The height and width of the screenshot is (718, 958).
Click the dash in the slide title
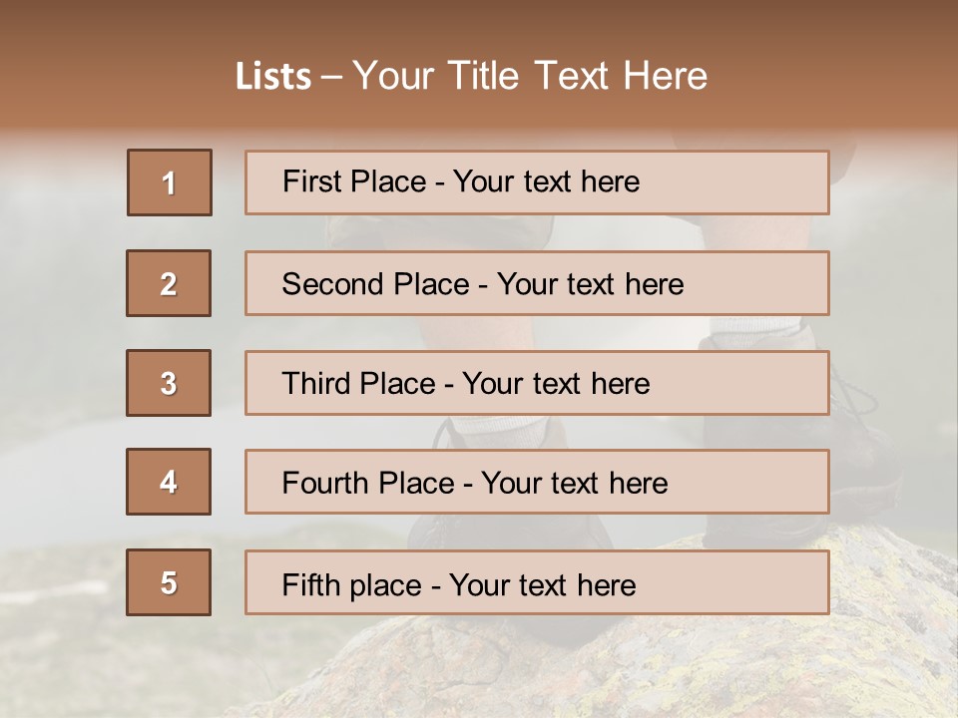(x=331, y=77)
